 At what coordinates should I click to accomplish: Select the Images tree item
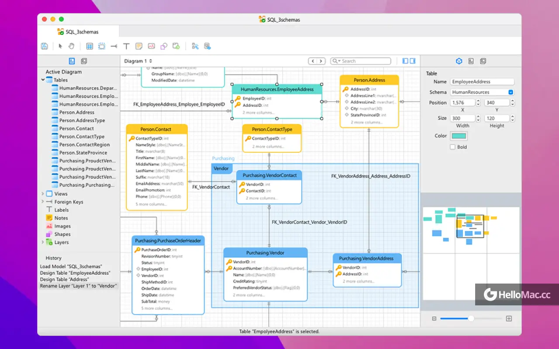pyautogui.click(x=62, y=226)
